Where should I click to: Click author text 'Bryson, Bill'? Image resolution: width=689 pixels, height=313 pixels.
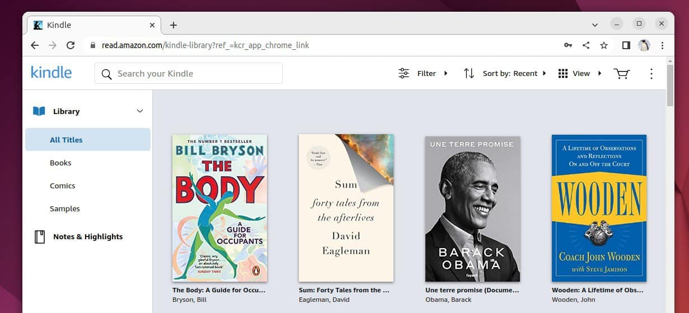click(189, 300)
